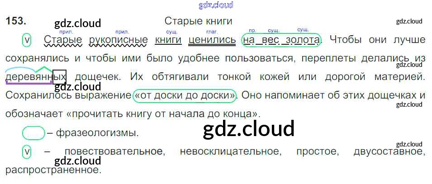Screen dimensions: 432x184
Task: Click the green V marker before 'Старые рукописные'
Action: (x=27, y=40)
